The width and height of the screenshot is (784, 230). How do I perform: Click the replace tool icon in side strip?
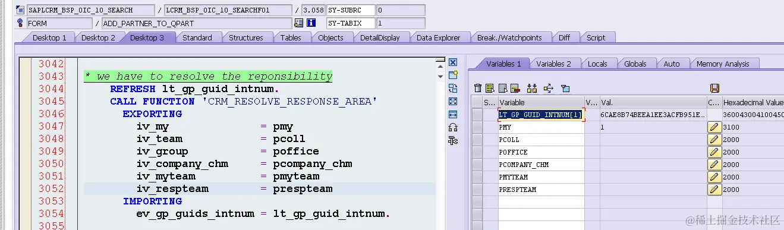coord(453,89)
